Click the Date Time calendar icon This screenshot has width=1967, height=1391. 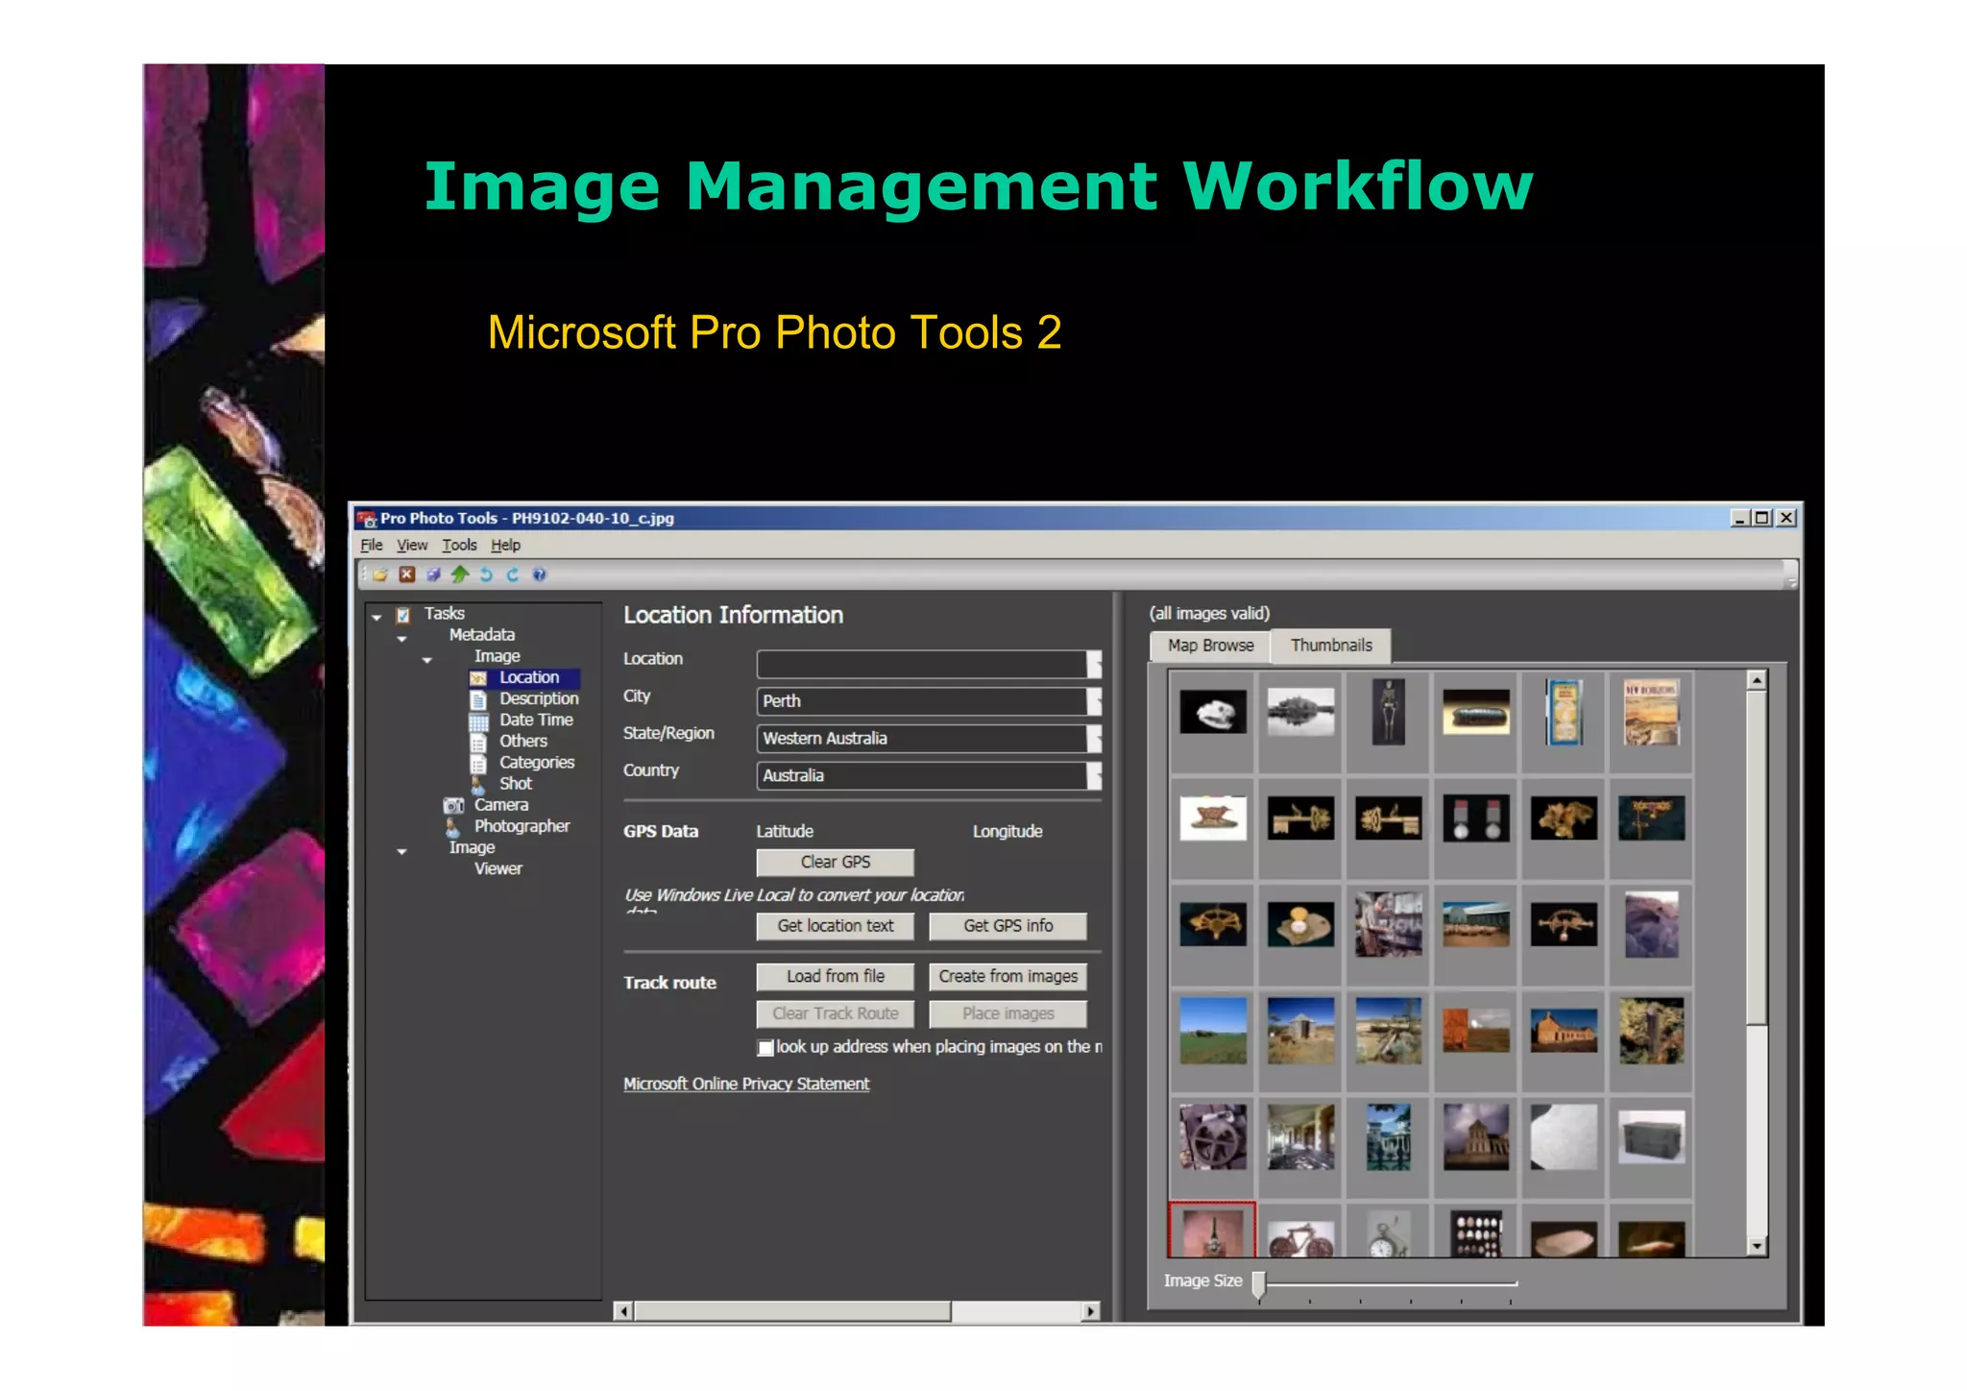point(478,721)
